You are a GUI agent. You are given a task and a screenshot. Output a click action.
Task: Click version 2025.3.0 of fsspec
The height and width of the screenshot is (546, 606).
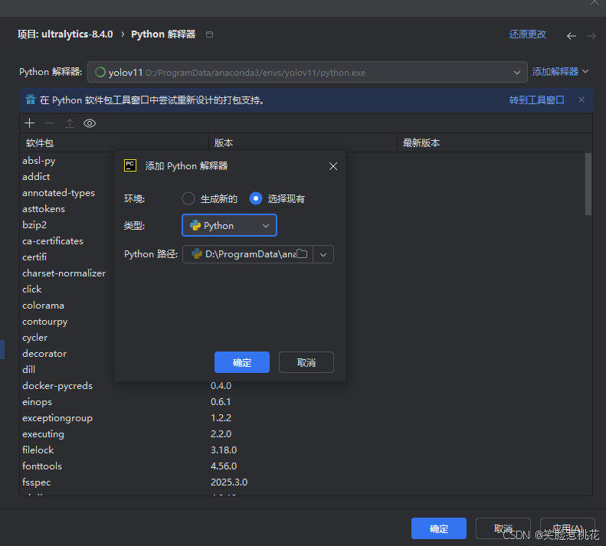click(229, 482)
